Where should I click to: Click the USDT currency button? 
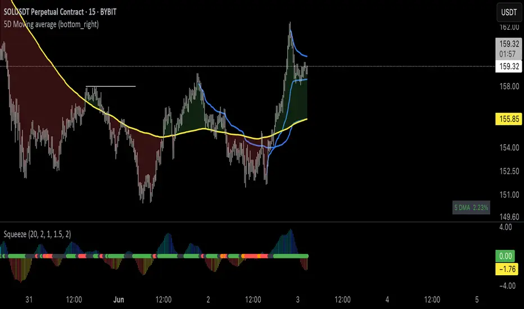[x=509, y=12]
